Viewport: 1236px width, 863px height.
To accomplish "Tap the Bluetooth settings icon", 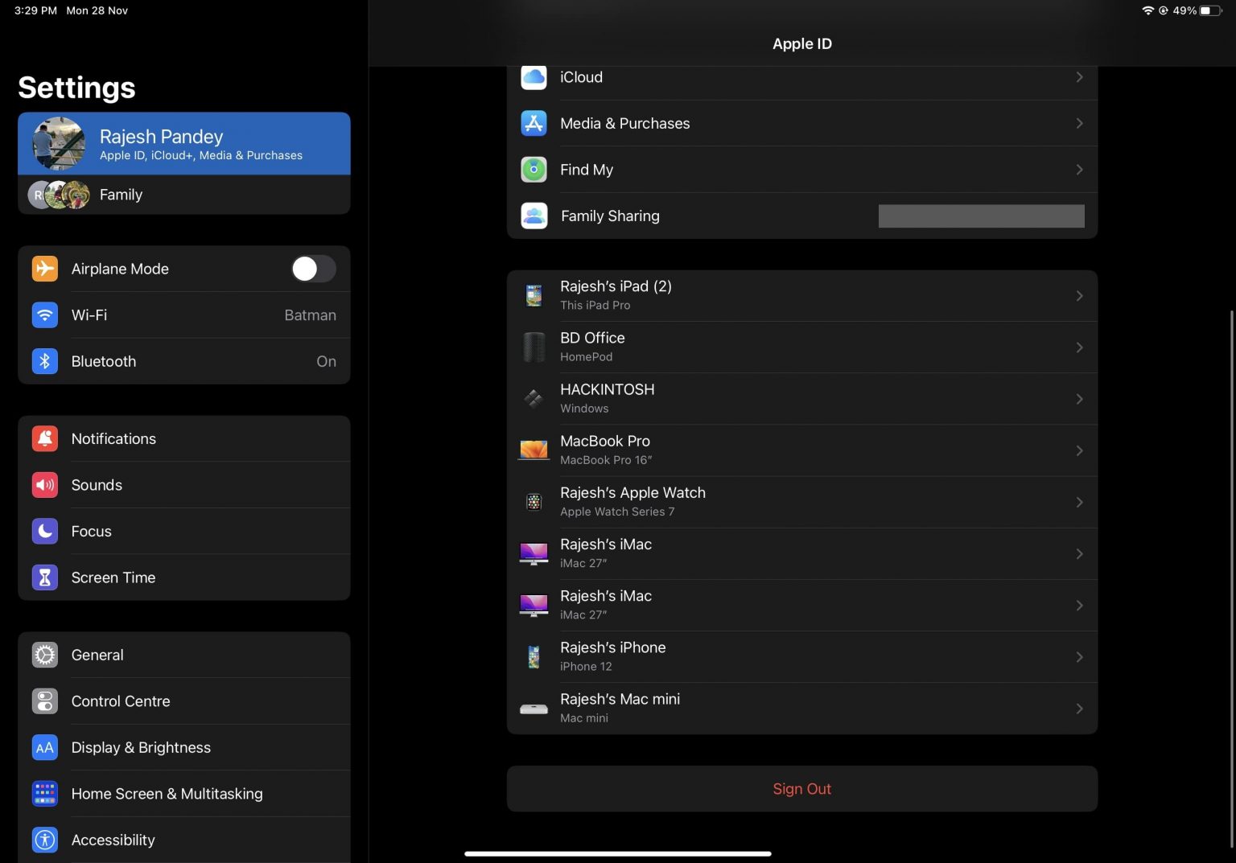I will coord(45,361).
